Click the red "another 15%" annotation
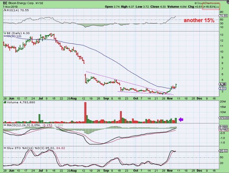This screenshot has height=173, width=229. coord(199,21)
